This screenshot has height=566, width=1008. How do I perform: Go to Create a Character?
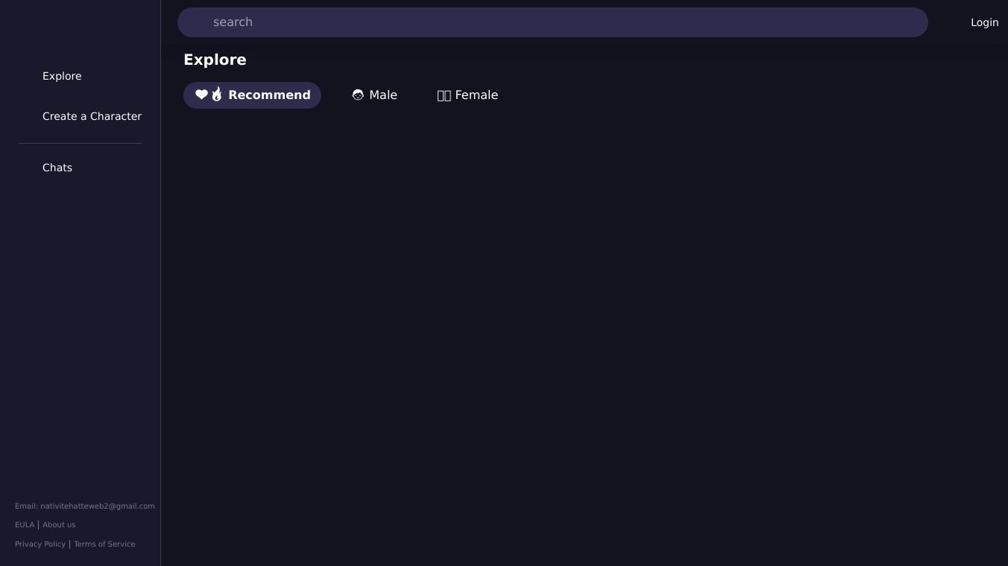pyautogui.click(x=92, y=116)
